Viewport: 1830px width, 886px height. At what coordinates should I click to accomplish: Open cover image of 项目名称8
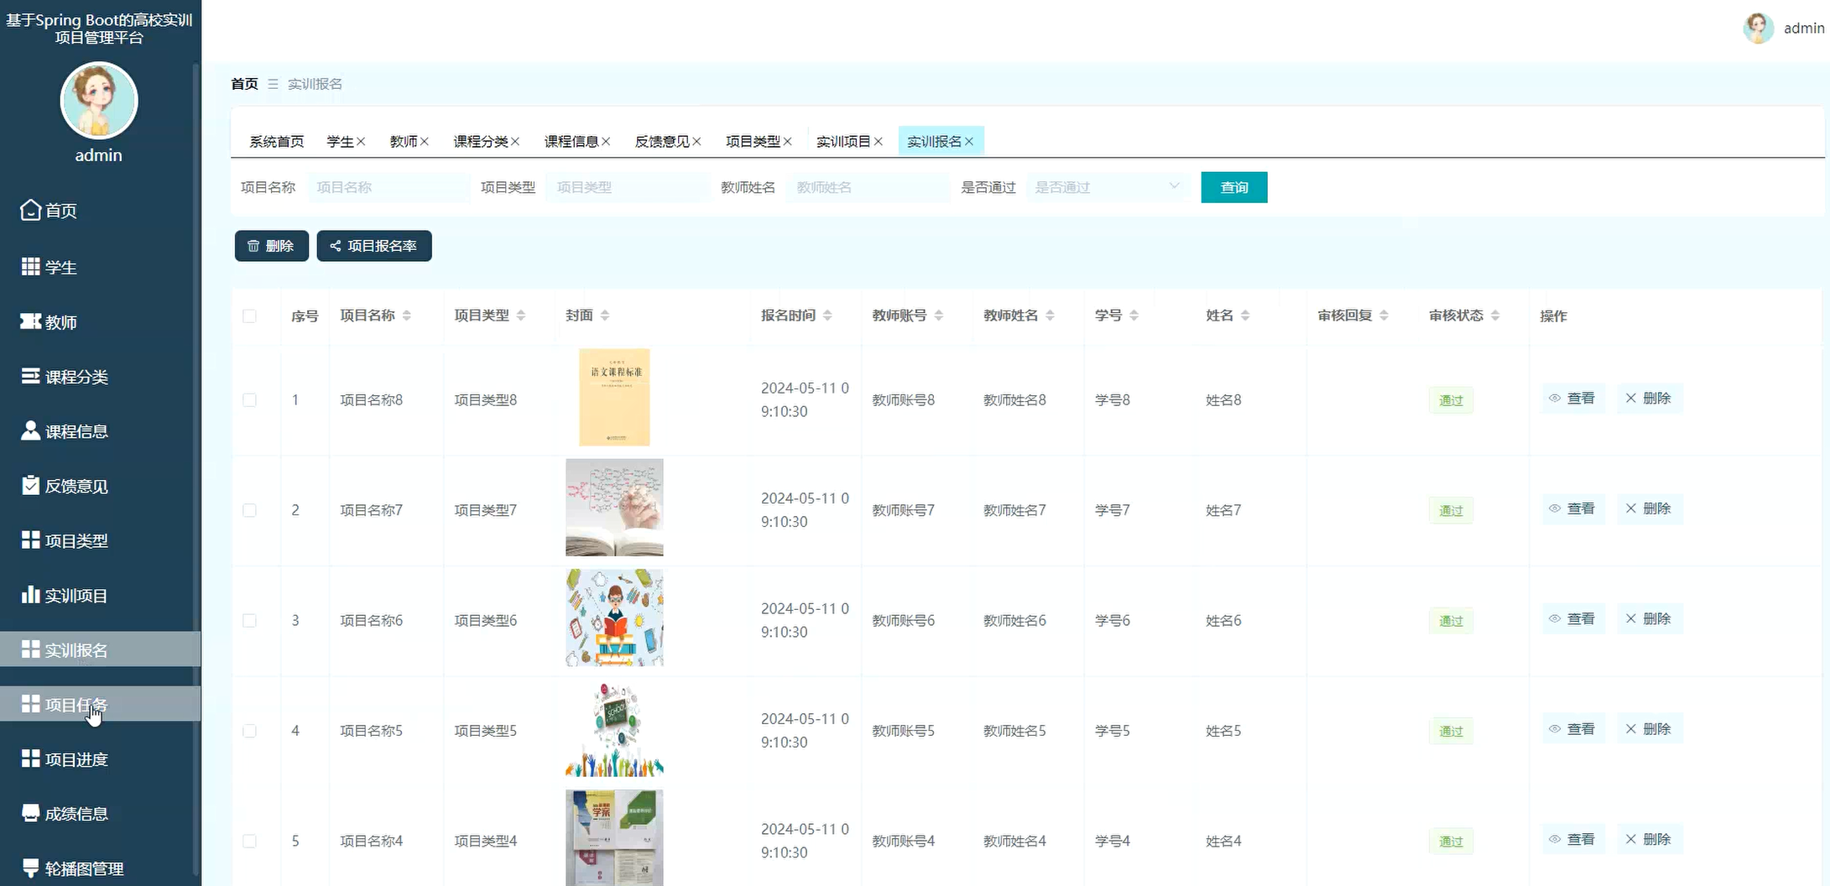pos(614,398)
